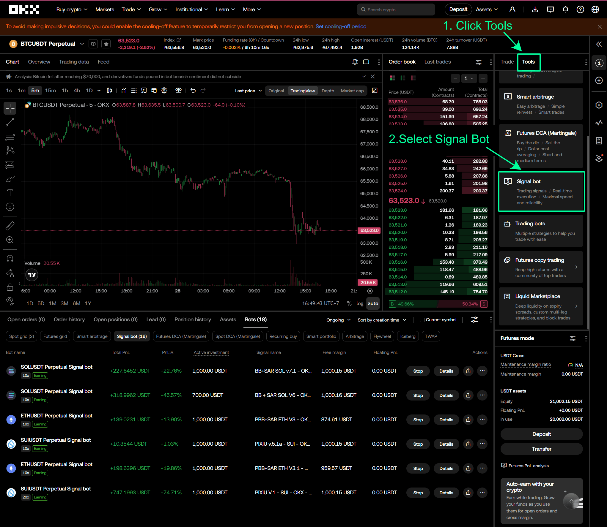
Task: Open the Last price dropdown
Action: point(248,91)
